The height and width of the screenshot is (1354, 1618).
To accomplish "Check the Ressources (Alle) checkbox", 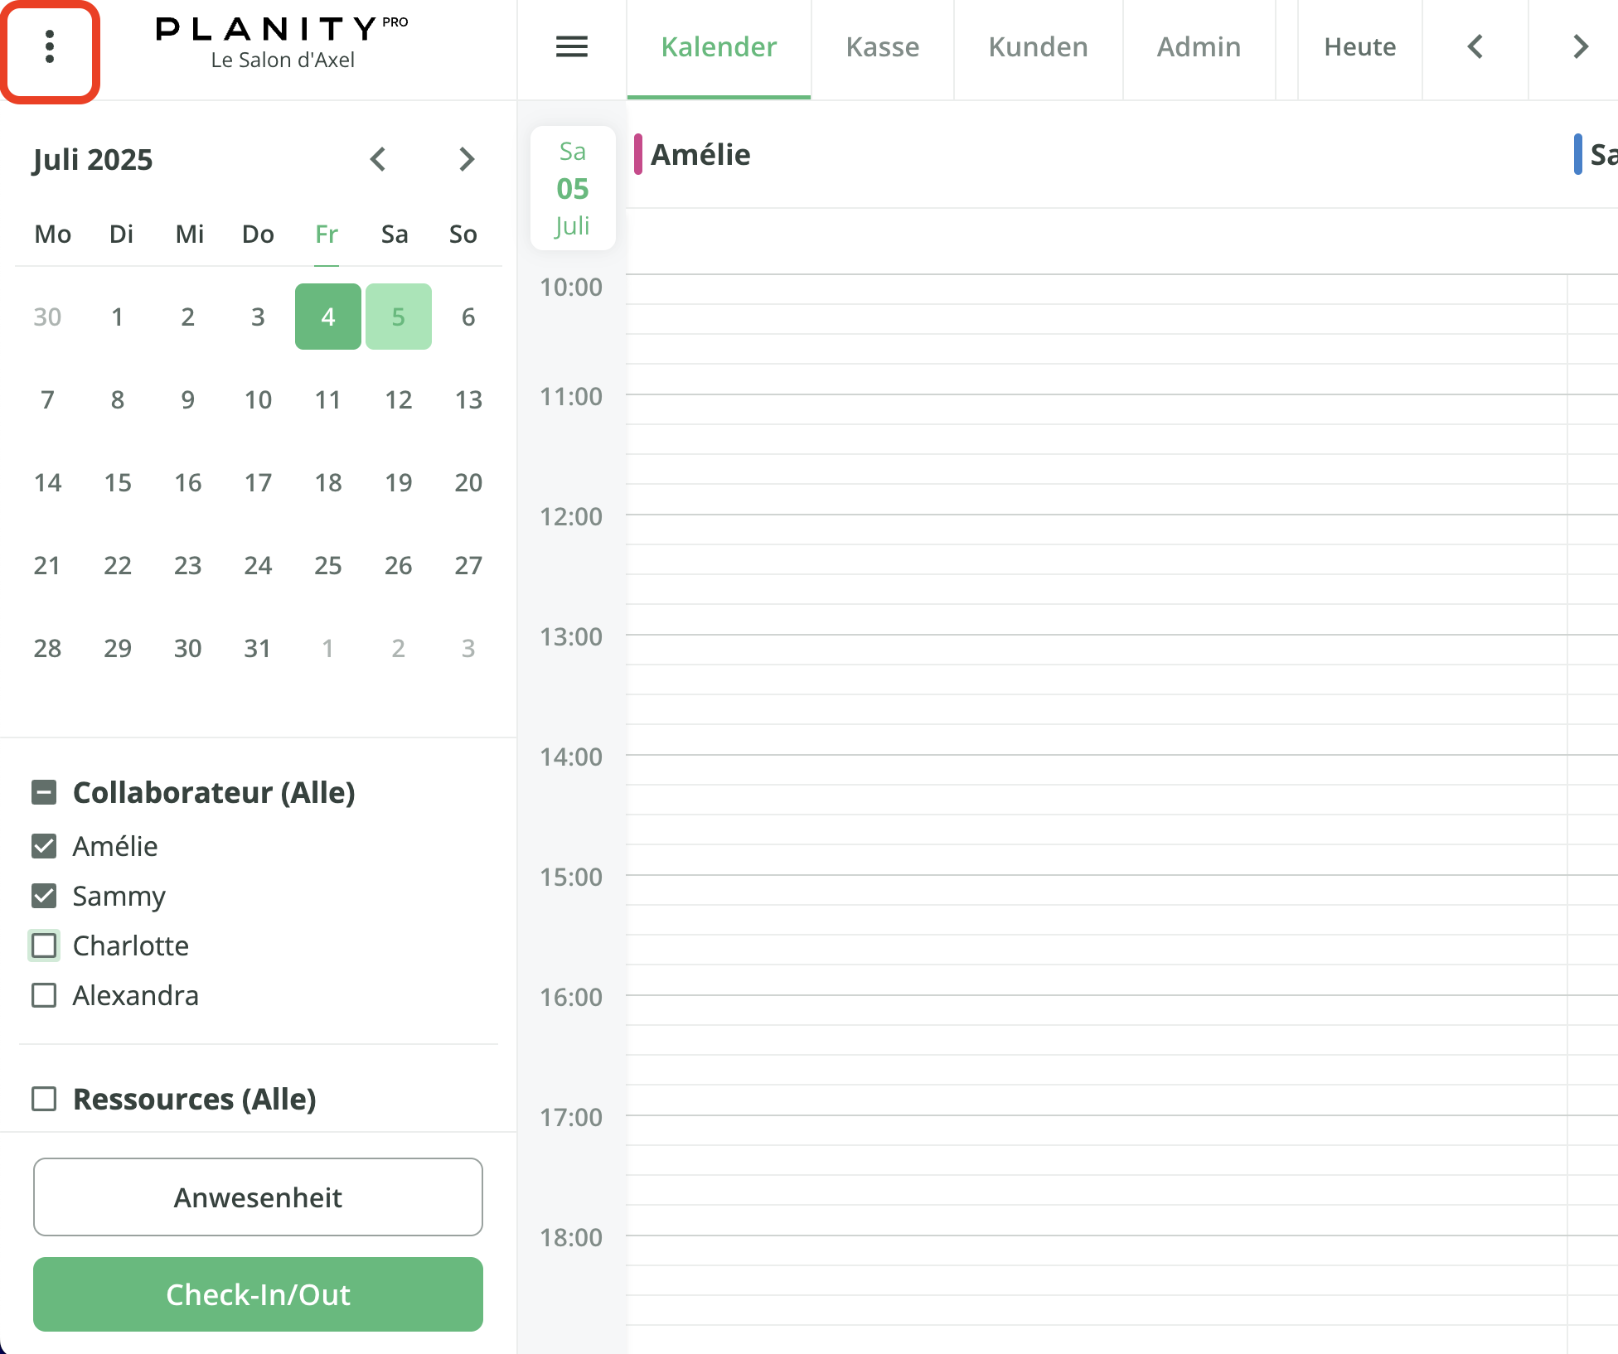I will (x=44, y=1099).
